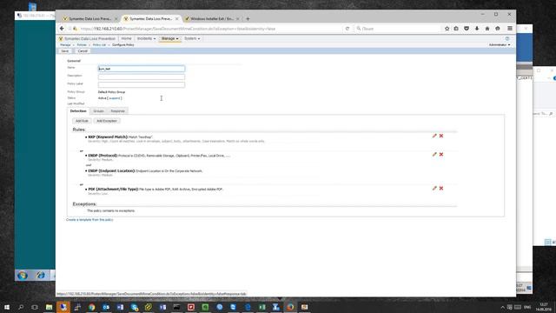Click the taskbar clock
The width and height of the screenshot is (556, 313).
[543, 307]
